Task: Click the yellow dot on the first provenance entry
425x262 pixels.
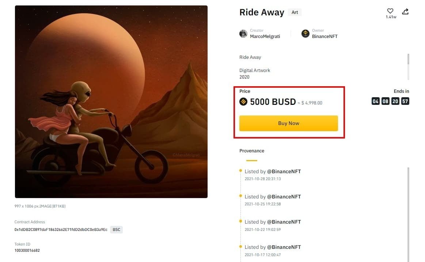Action: [x=240, y=170]
